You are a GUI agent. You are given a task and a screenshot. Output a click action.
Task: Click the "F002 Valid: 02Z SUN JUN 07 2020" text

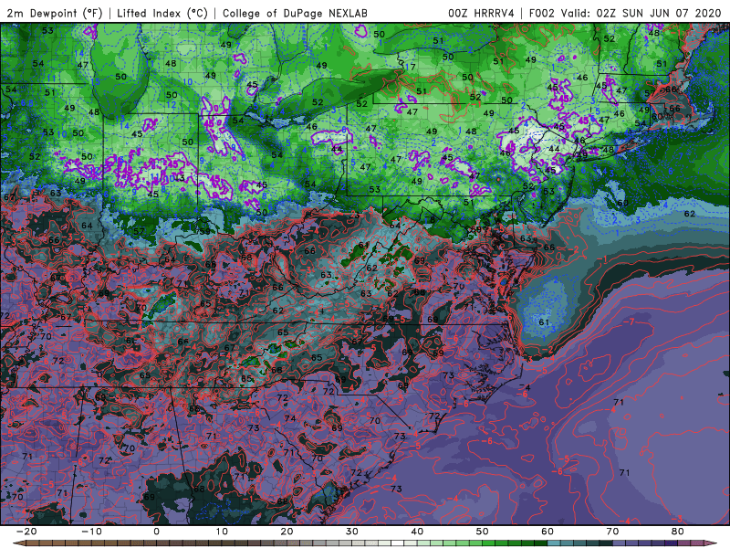point(625,13)
